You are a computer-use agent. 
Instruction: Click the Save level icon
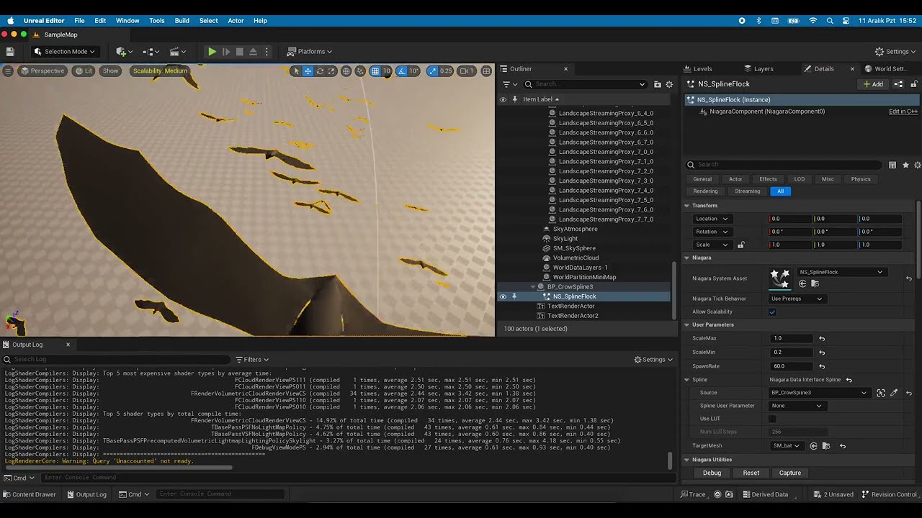coord(10,52)
